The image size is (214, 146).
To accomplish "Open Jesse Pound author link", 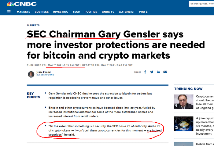I will click(x=43, y=72).
